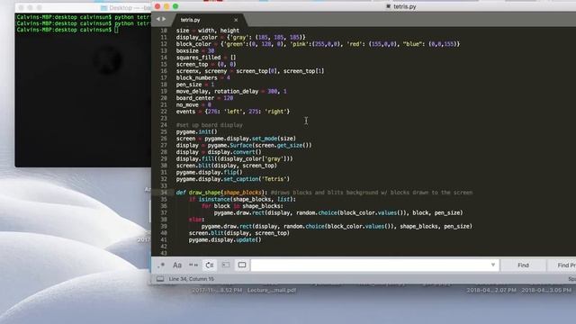This screenshot has width=576, height=324.
Task: Click the 'events' dictionary code line
Action: 233,112
